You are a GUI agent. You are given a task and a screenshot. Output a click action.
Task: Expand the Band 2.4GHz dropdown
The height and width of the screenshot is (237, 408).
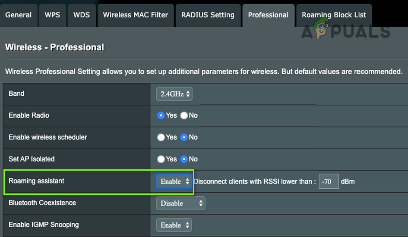point(174,94)
